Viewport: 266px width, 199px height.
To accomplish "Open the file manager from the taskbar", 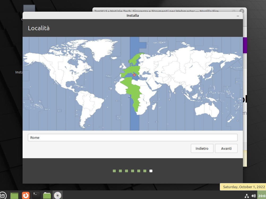I will click(x=47, y=195).
